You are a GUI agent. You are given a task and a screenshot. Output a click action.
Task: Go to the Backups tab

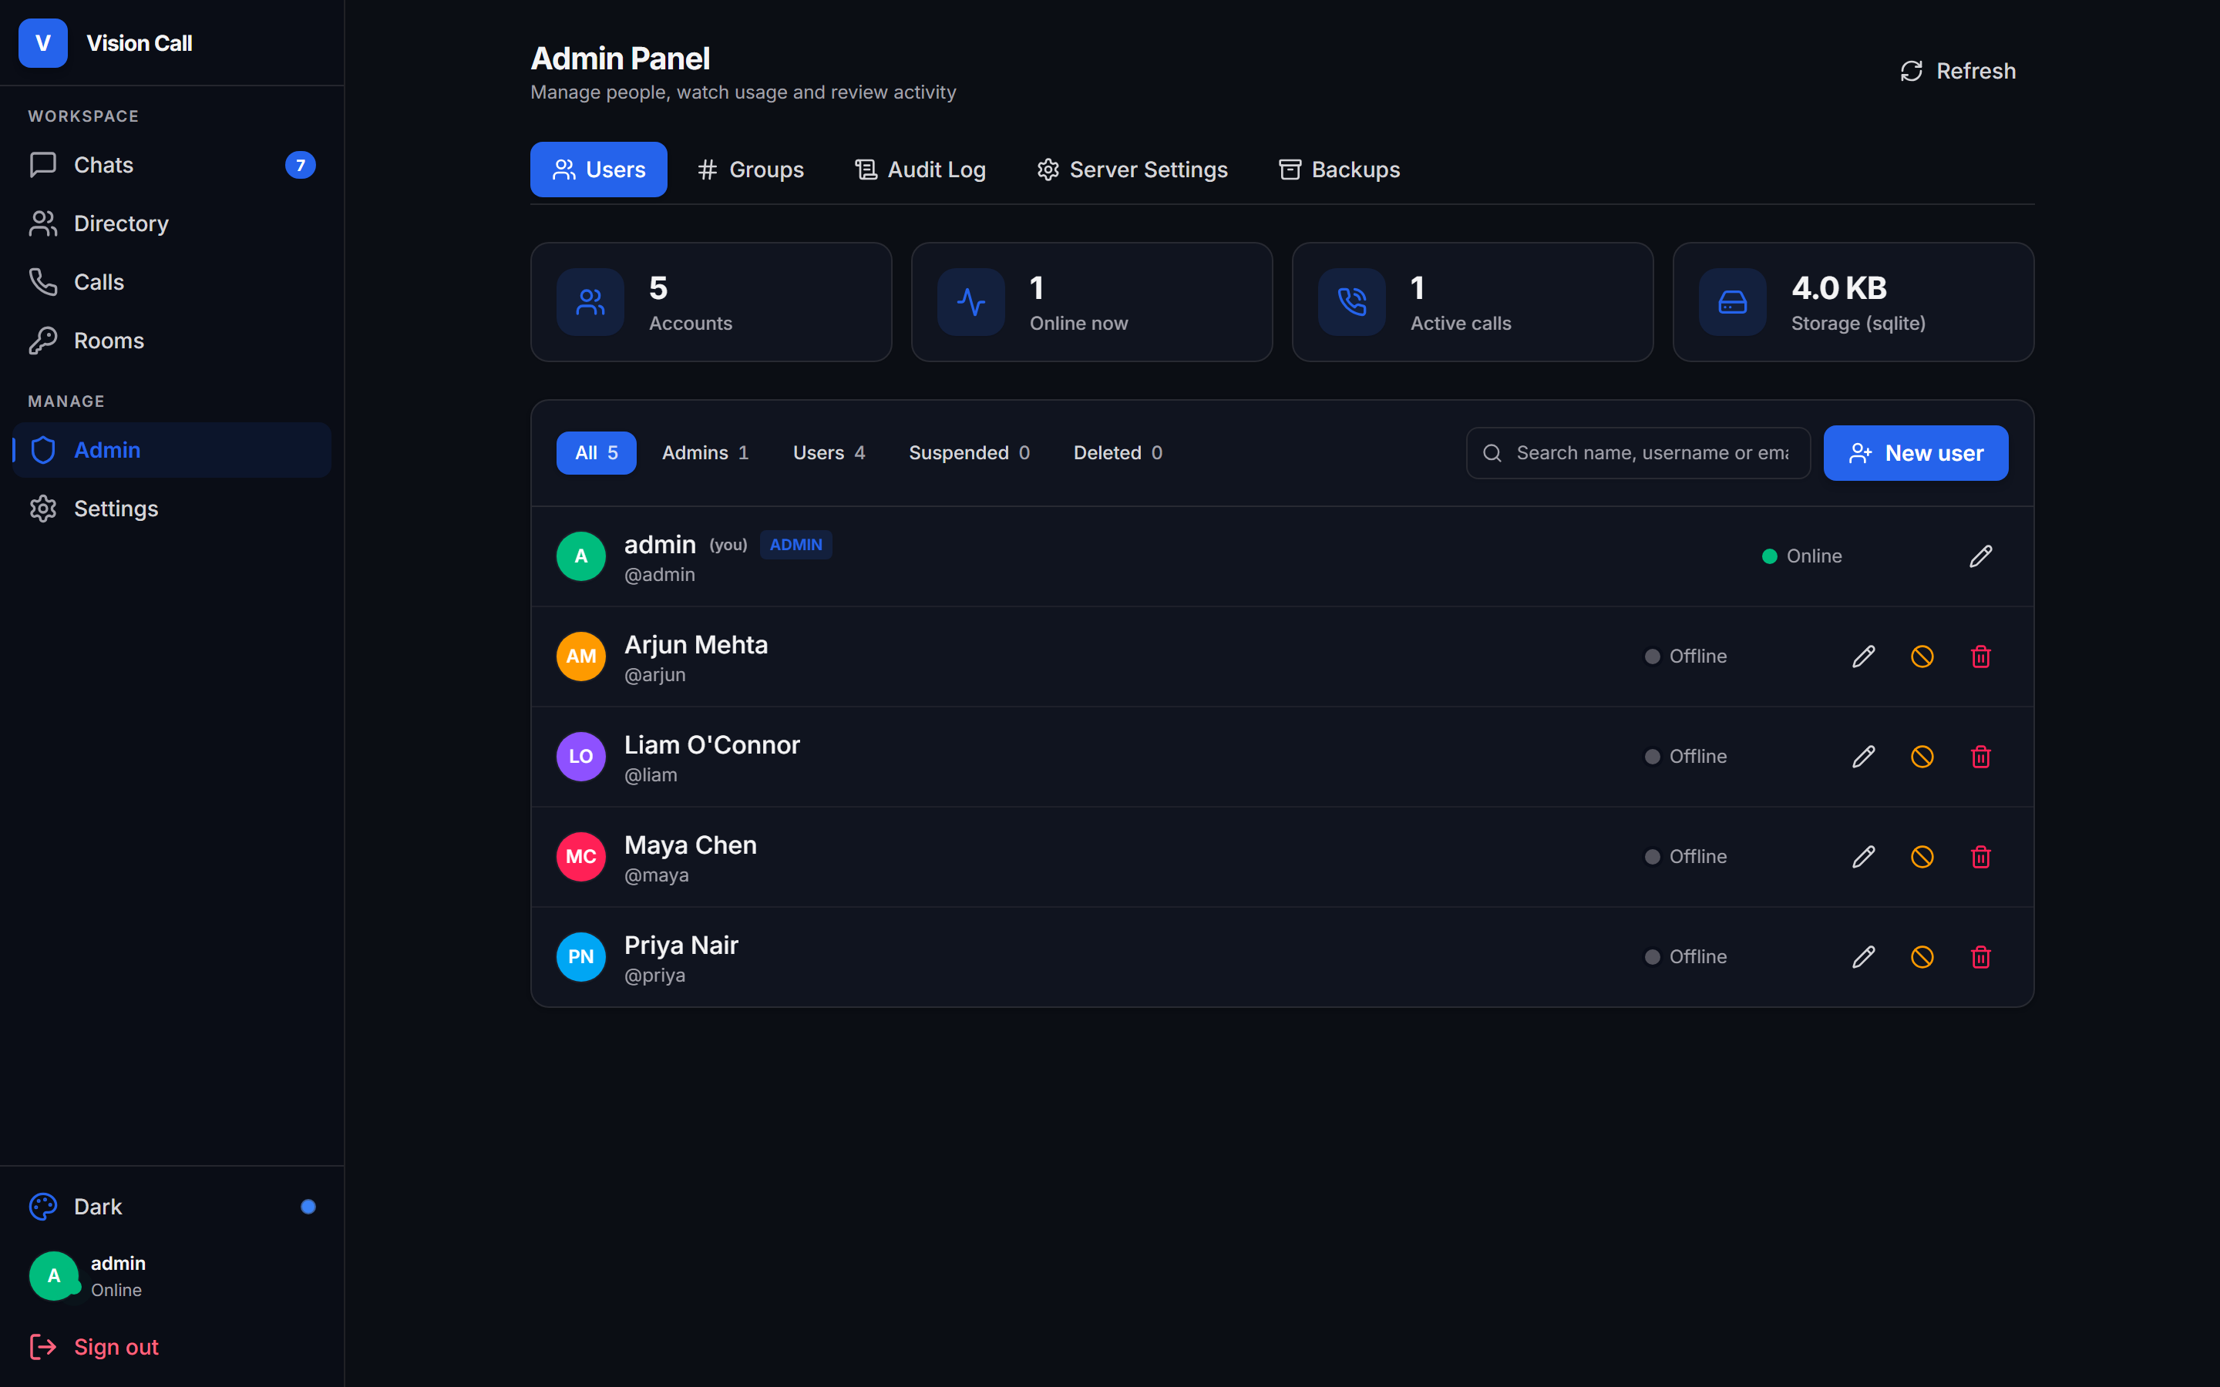[1340, 170]
